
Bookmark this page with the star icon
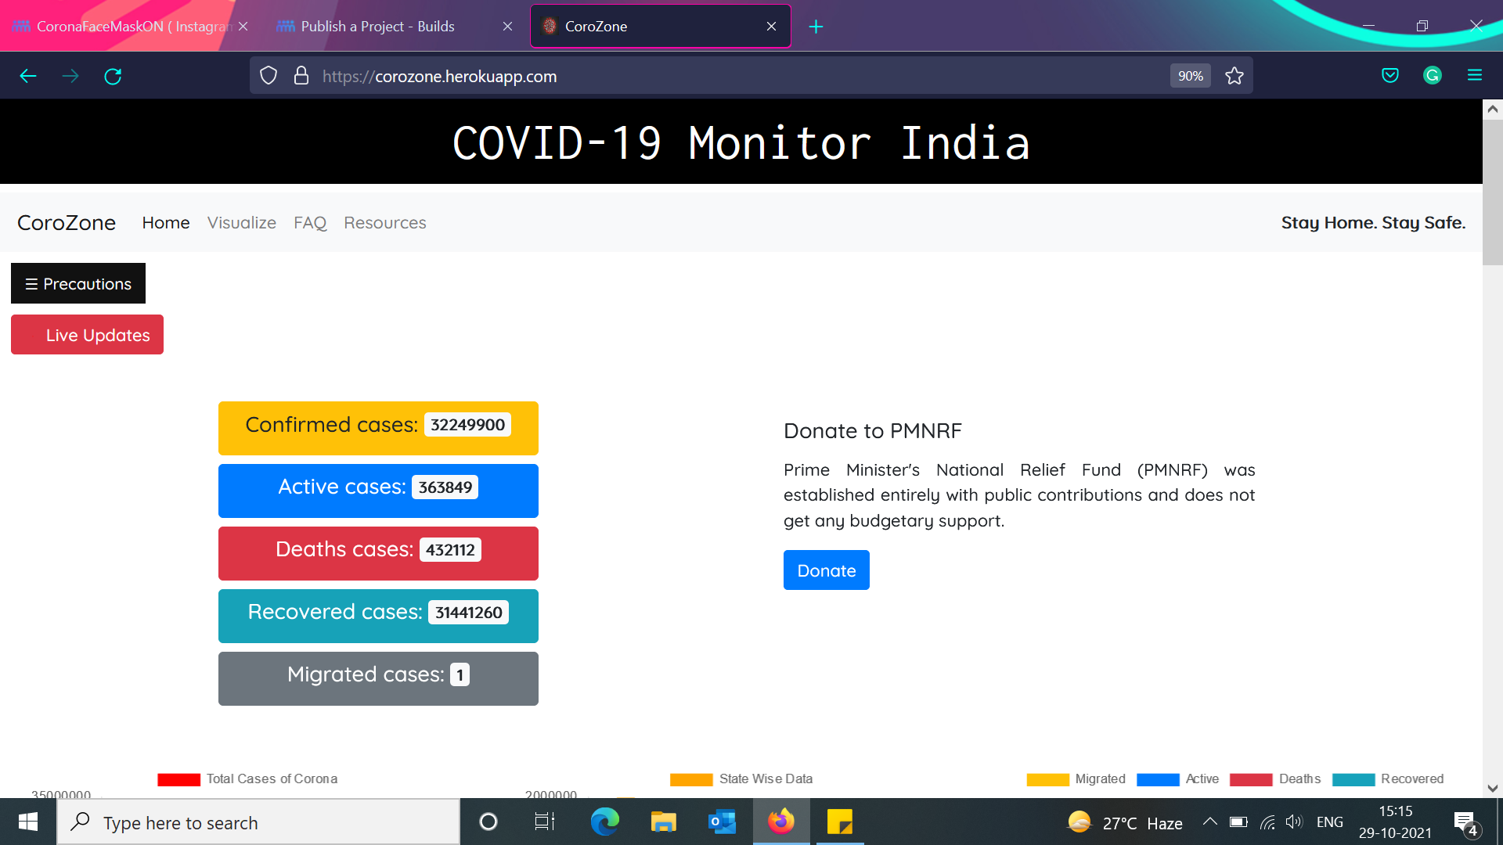(1234, 76)
